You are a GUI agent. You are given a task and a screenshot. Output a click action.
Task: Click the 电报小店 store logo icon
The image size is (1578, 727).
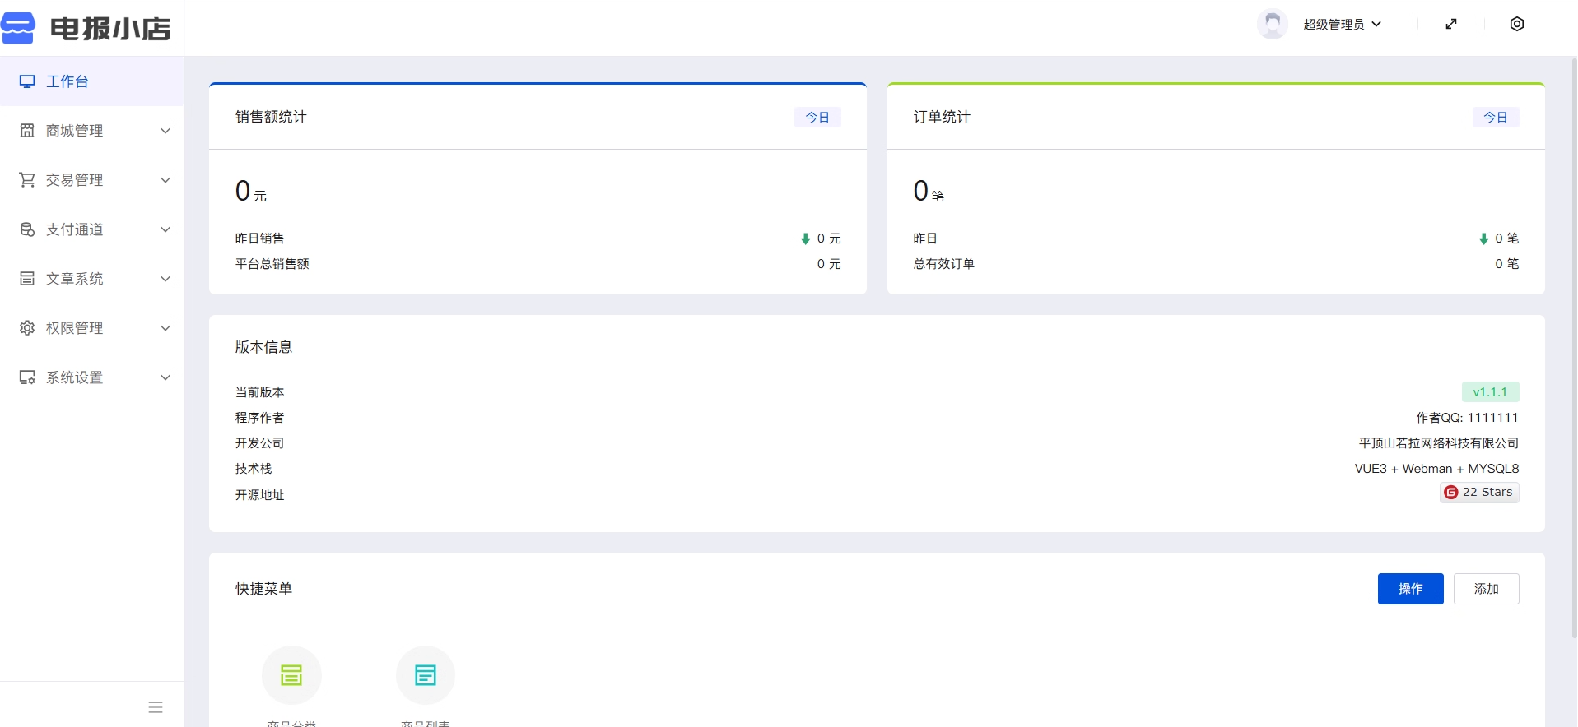coord(18,28)
